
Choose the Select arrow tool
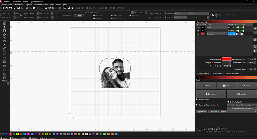(4, 24)
